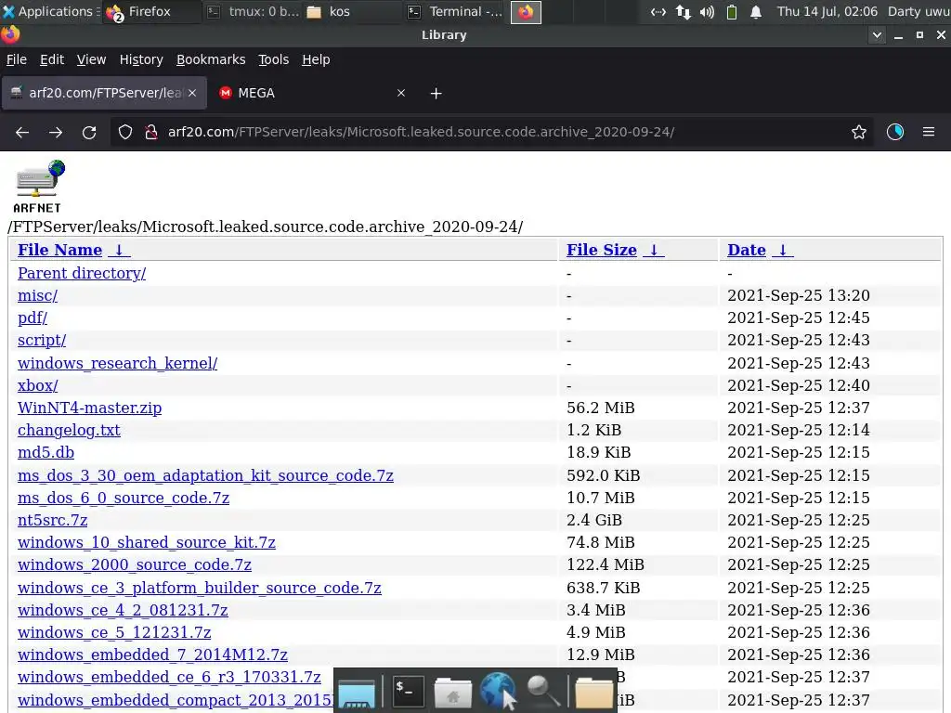This screenshot has height=713, width=951.
Task: Open home folder from the dock
Action: [453, 692]
